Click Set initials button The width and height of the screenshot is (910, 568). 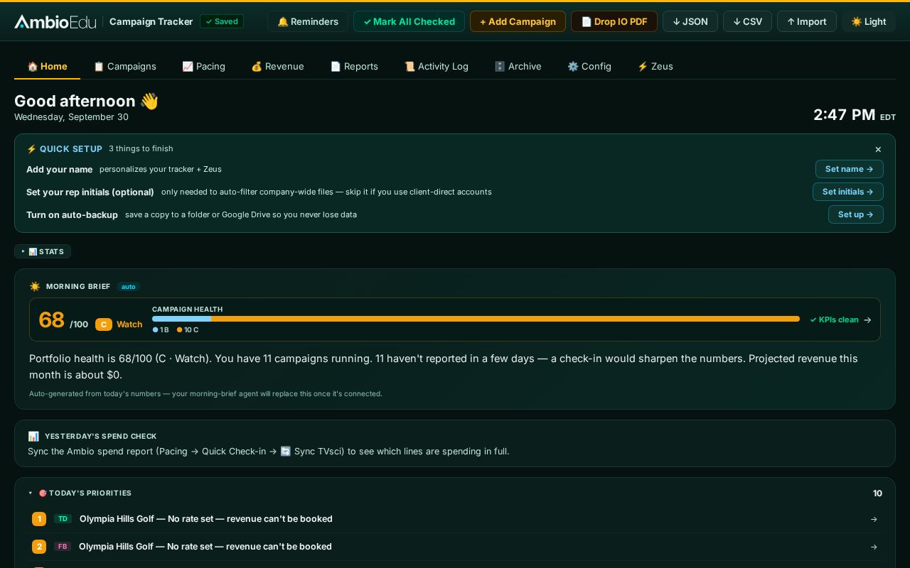848,192
